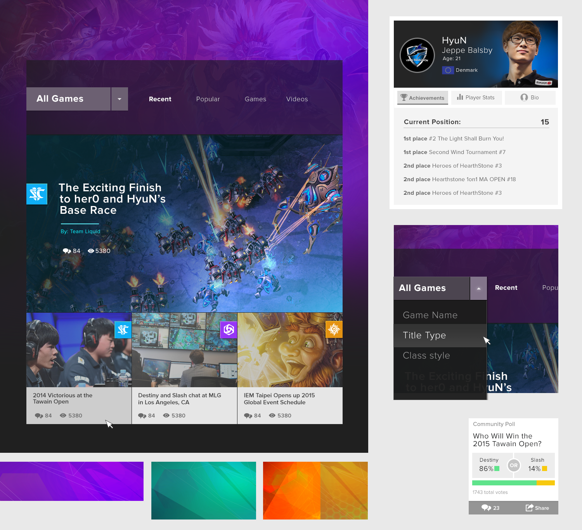This screenshot has width=582, height=530.
Task: Click views eye icon on featured article
Action: (91, 251)
